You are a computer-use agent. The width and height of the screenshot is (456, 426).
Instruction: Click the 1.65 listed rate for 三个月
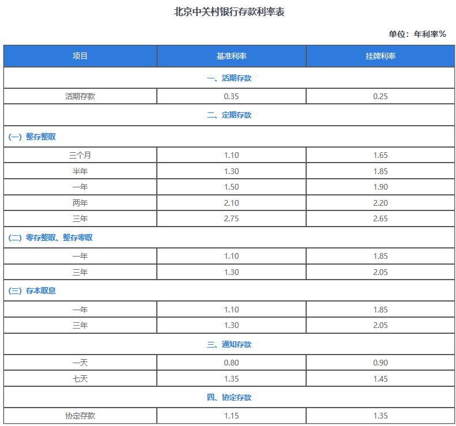tap(380, 155)
